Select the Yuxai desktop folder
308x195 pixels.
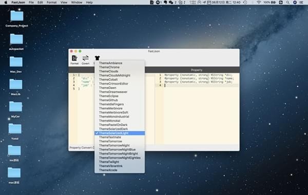(15, 131)
